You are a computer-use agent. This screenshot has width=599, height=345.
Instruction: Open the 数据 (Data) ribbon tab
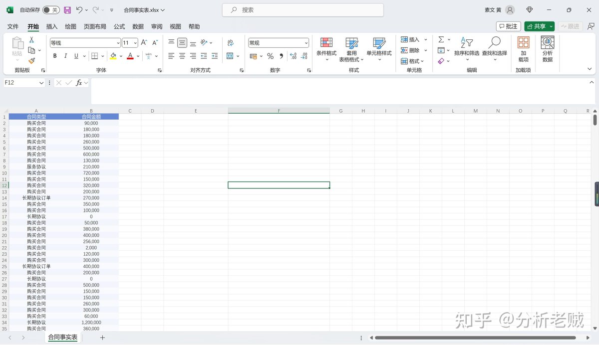tap(138, 26)
